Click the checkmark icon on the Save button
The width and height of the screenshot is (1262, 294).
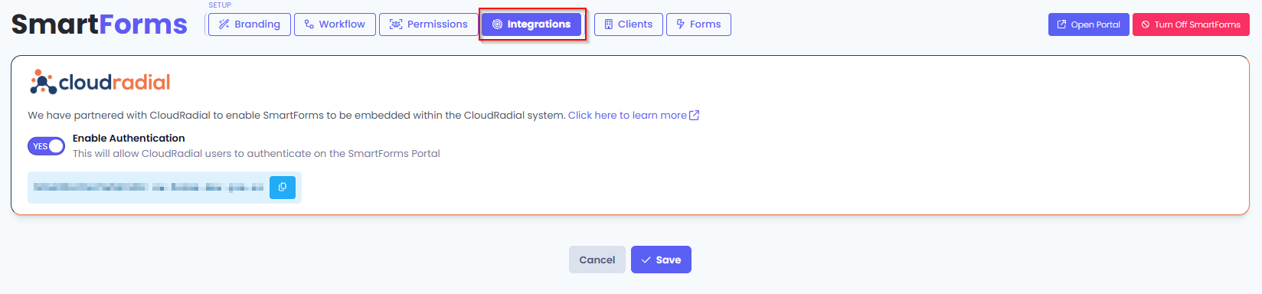[x=646, y=260]
